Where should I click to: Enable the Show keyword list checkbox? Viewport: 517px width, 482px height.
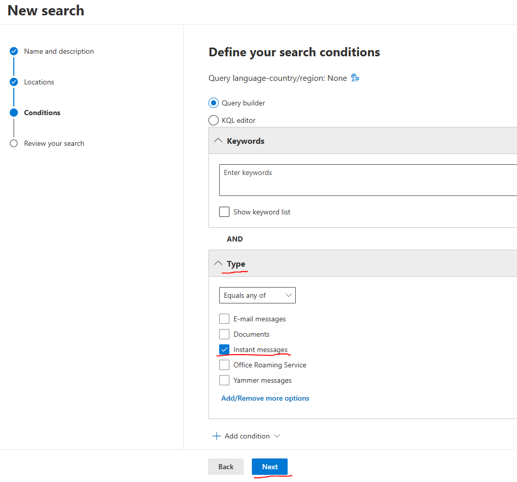pos(224,212)
